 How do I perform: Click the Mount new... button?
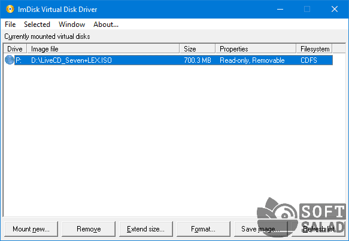click(31, 229)
